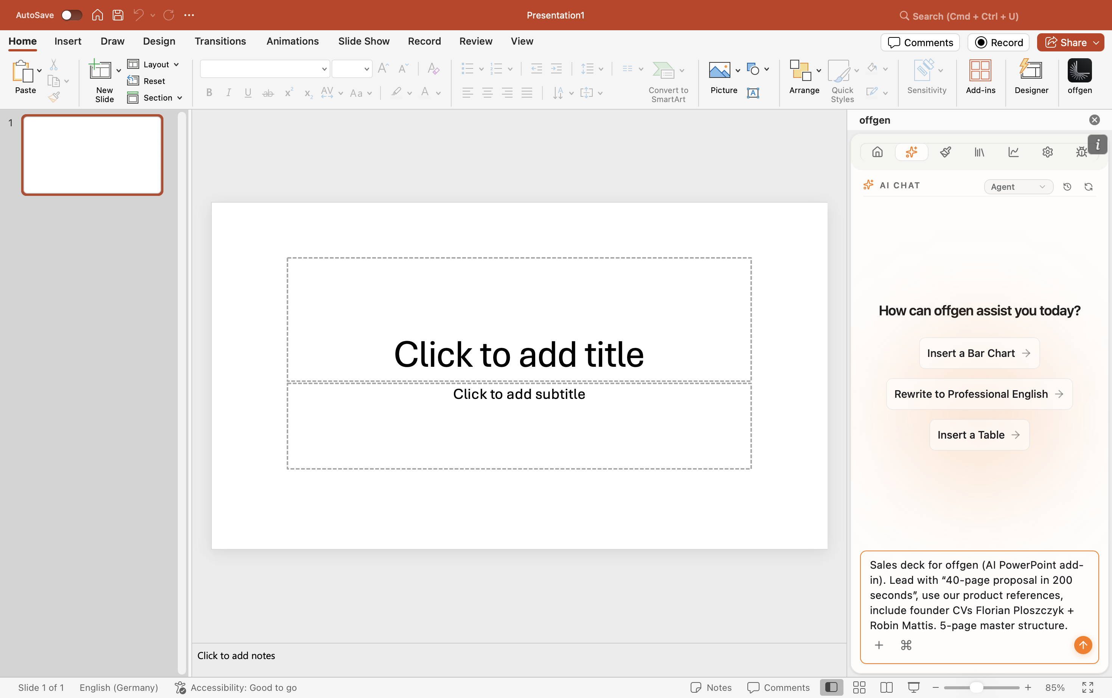Apply the Format Painter brush
Viewport: 1112px width, 698px height.
coord(54,98)
